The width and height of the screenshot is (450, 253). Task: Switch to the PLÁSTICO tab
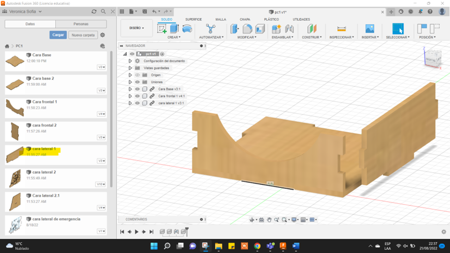(272, 19)
